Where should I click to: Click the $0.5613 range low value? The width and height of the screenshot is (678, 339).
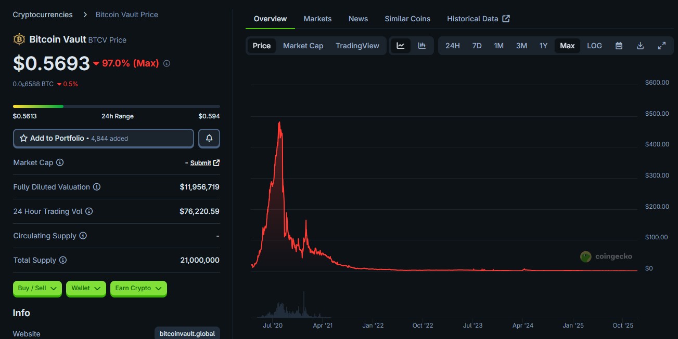click(24, 116)
